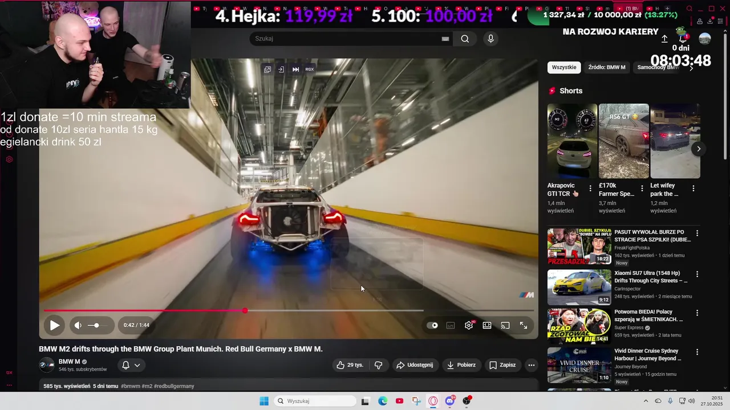Screen dimensions: 730x410
Task: Switch to theater mode view
Action: pos(487,325)
